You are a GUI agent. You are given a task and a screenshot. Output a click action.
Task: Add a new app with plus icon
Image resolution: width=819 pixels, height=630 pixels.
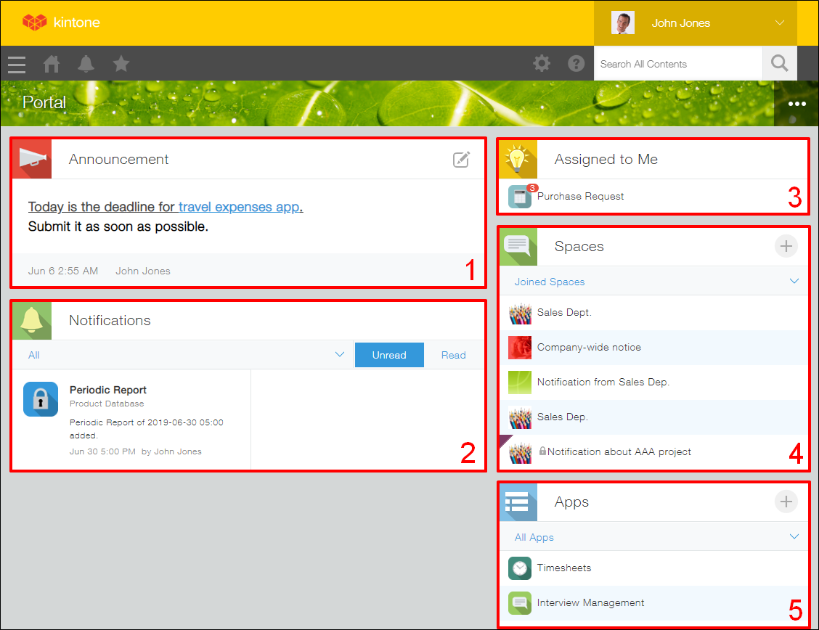click(x=786, y=502)
